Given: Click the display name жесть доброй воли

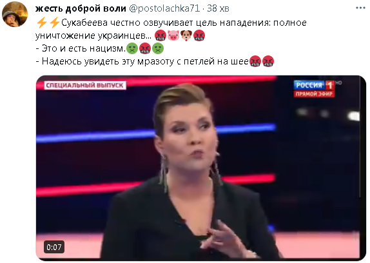Looking at the screenshot, I should pyautogui.click(x=81, y=8).
